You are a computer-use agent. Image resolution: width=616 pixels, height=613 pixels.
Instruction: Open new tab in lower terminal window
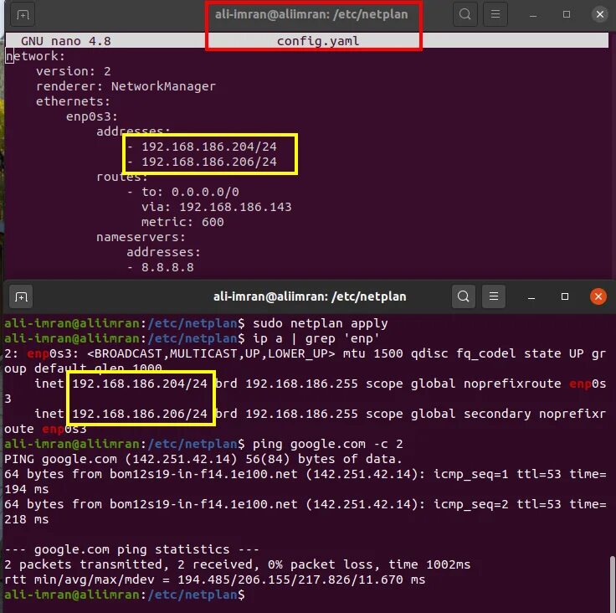click(21, 296)
